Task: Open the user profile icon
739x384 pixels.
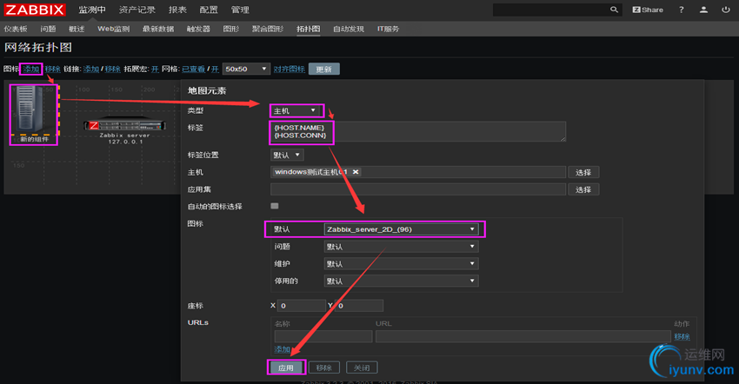Action: (x=703, y=10)
